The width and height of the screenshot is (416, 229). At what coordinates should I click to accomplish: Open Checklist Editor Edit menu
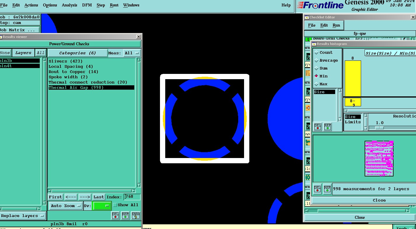tap(324, 25)
